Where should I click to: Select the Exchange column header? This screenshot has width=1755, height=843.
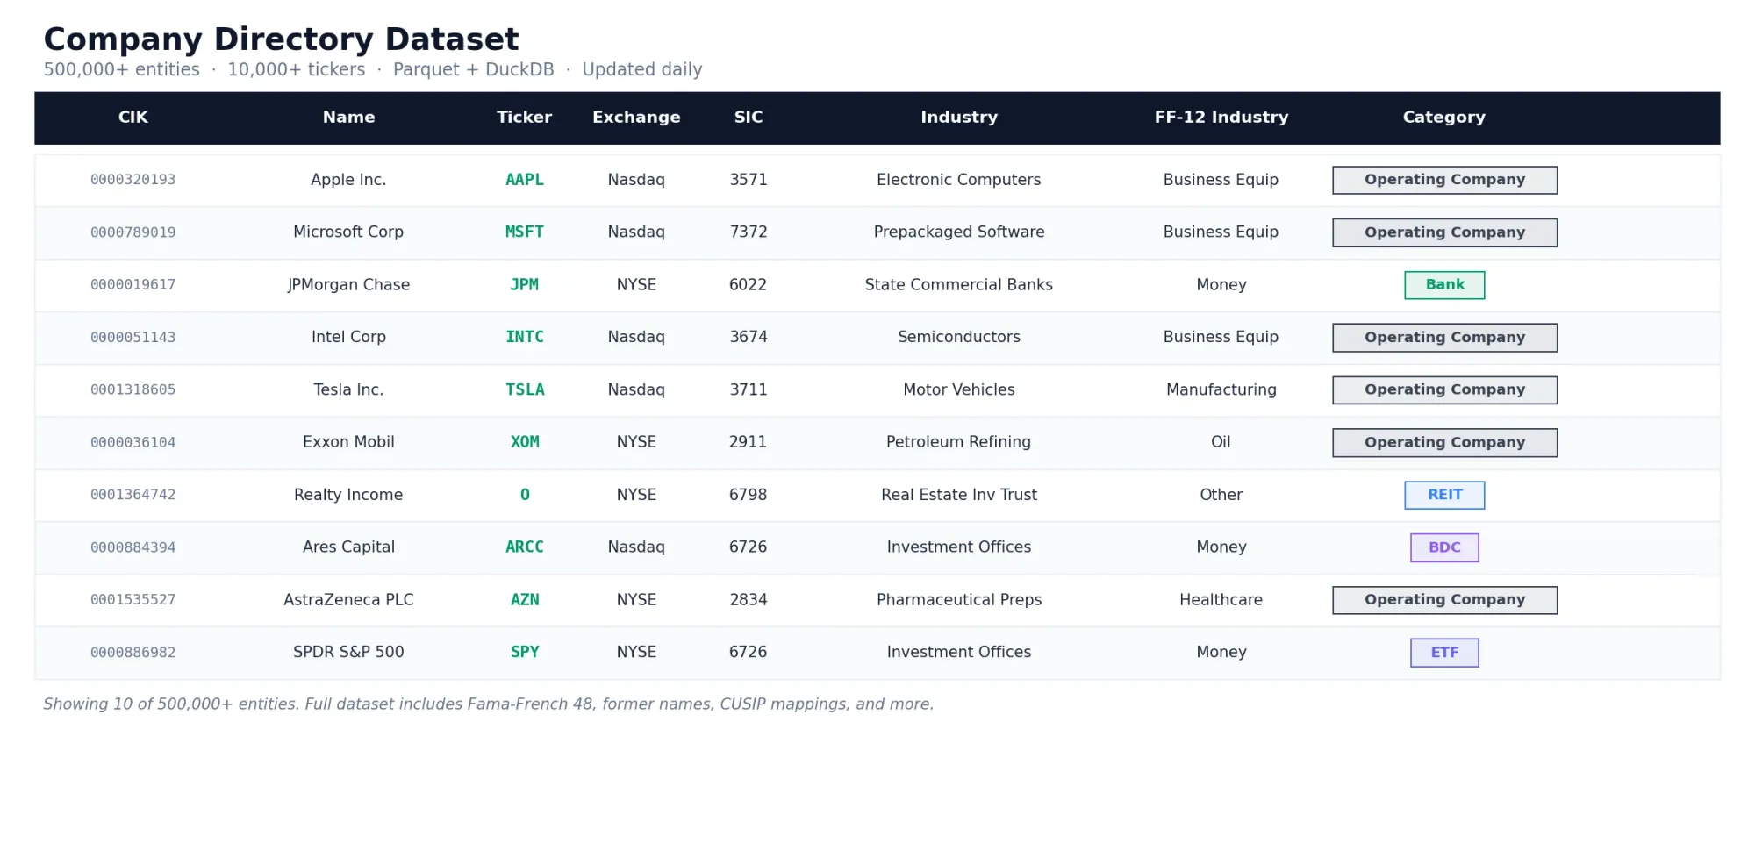[x=636, y=117]
